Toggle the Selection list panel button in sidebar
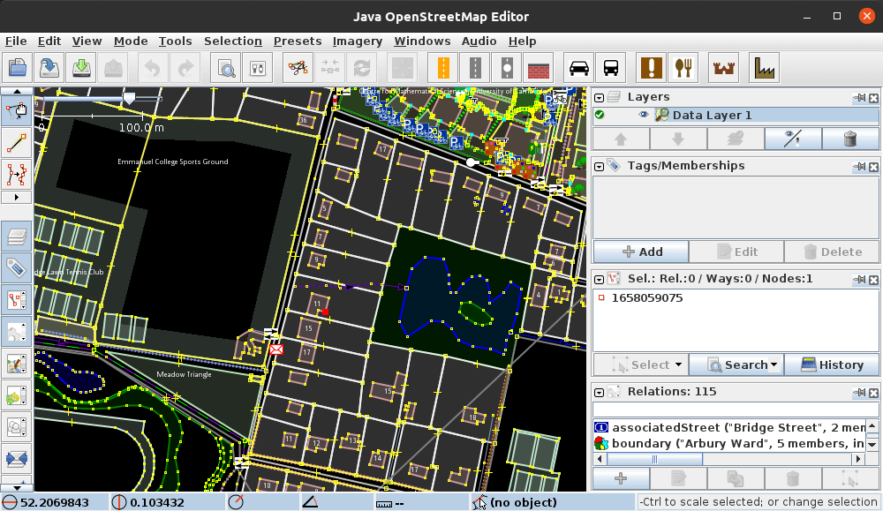 tap(17, 300)
